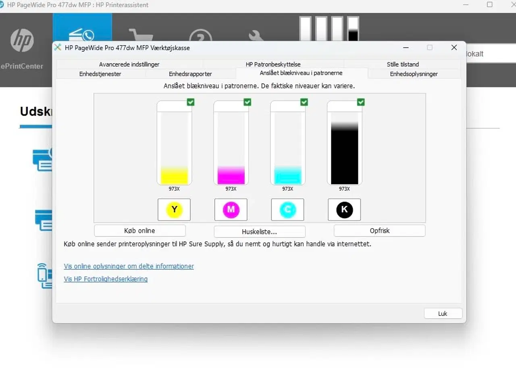Image resolution: width=516 pixels, height=387 pixels.
Task: Click the ePrintCenter label in Printerassistent
Action: tap(22, 66)
